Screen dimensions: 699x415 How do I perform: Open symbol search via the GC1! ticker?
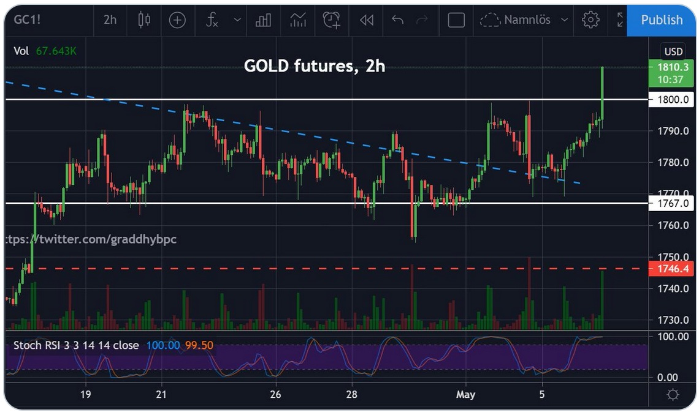[28, 20]
